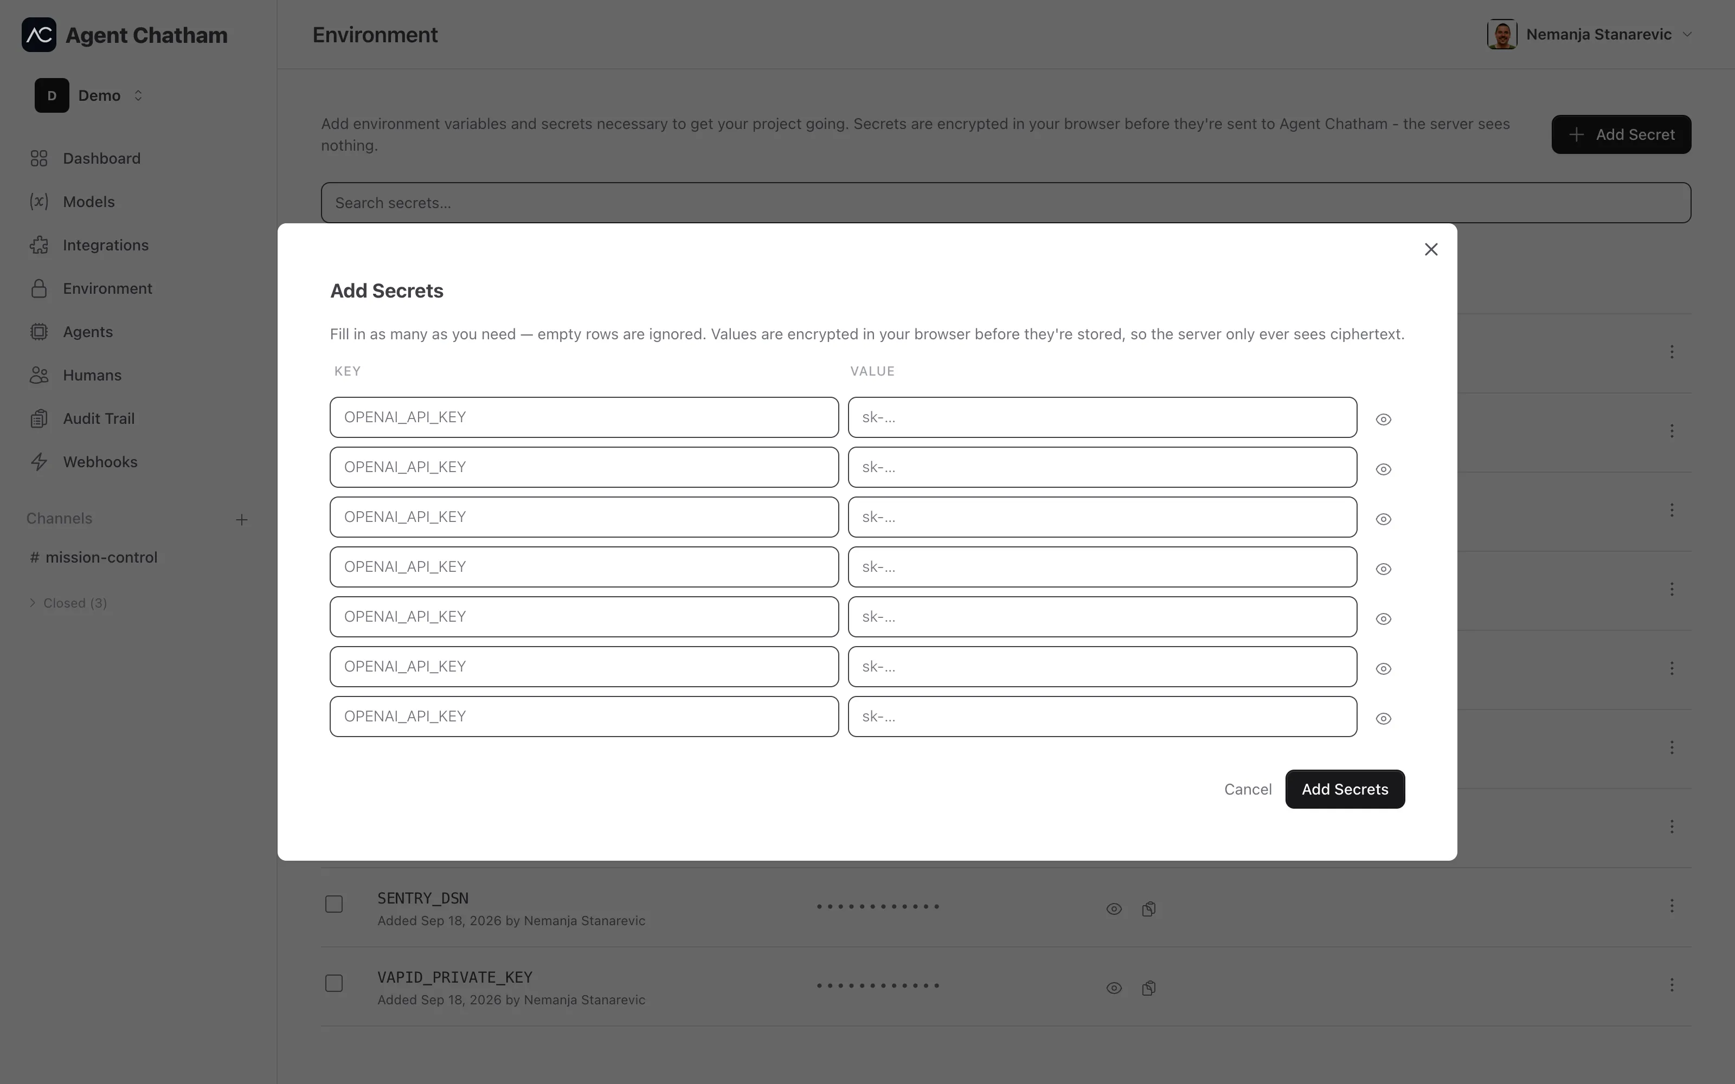
Task: Click the Environment lock icon
Action: click(x=38, y=288)
